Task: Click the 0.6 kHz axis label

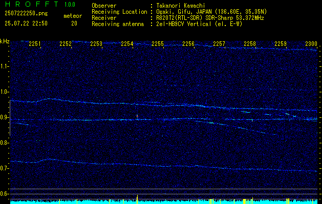Action: point(4,194)
